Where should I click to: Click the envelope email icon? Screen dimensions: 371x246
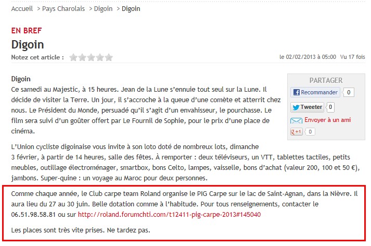[x=296, y=120]
